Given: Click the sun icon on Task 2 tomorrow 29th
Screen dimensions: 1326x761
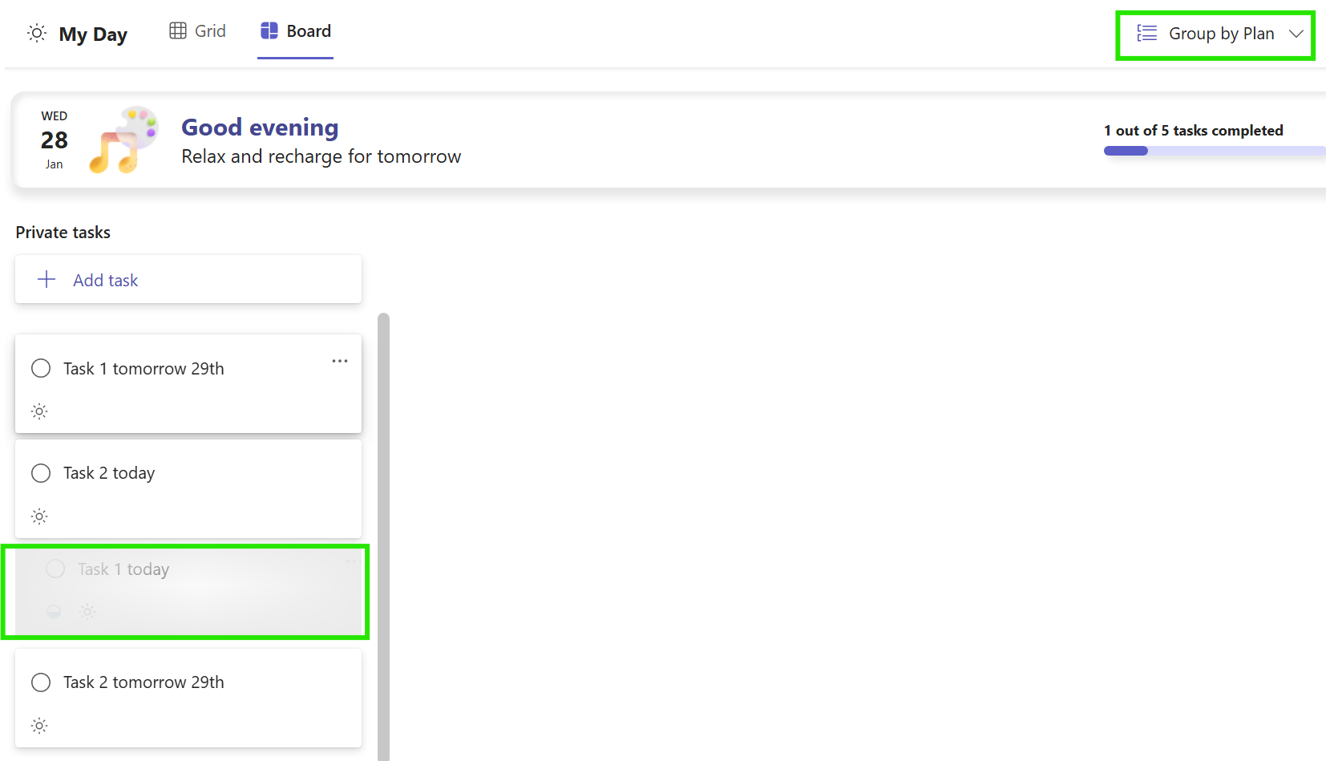Looking at the screenshot, I should coord(39,726).
